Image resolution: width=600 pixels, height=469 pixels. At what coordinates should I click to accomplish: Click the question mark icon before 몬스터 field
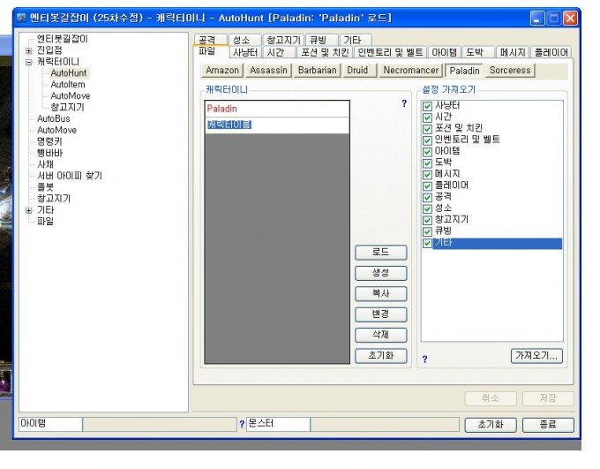click(242, 425)
